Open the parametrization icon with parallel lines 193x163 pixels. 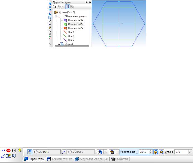(50, 31)
